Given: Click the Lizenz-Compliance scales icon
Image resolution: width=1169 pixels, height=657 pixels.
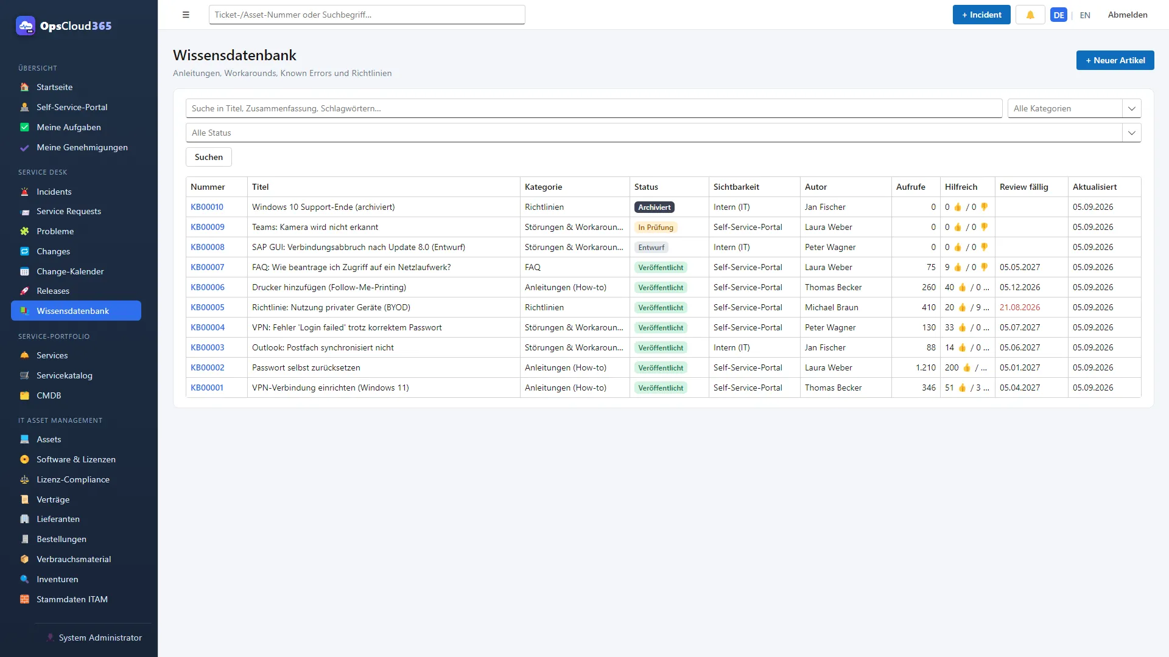Looking at the screenshot, I should pos(24,479).
